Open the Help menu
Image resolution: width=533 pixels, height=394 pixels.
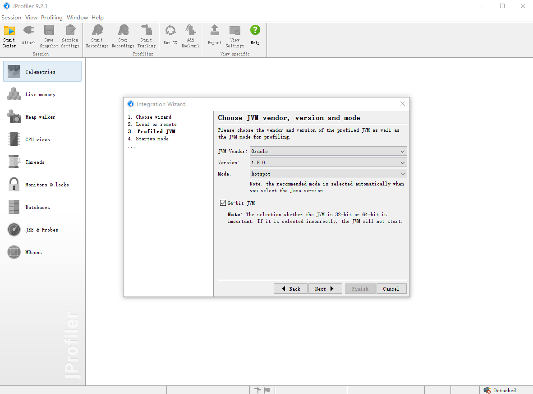tap(97, 17)
